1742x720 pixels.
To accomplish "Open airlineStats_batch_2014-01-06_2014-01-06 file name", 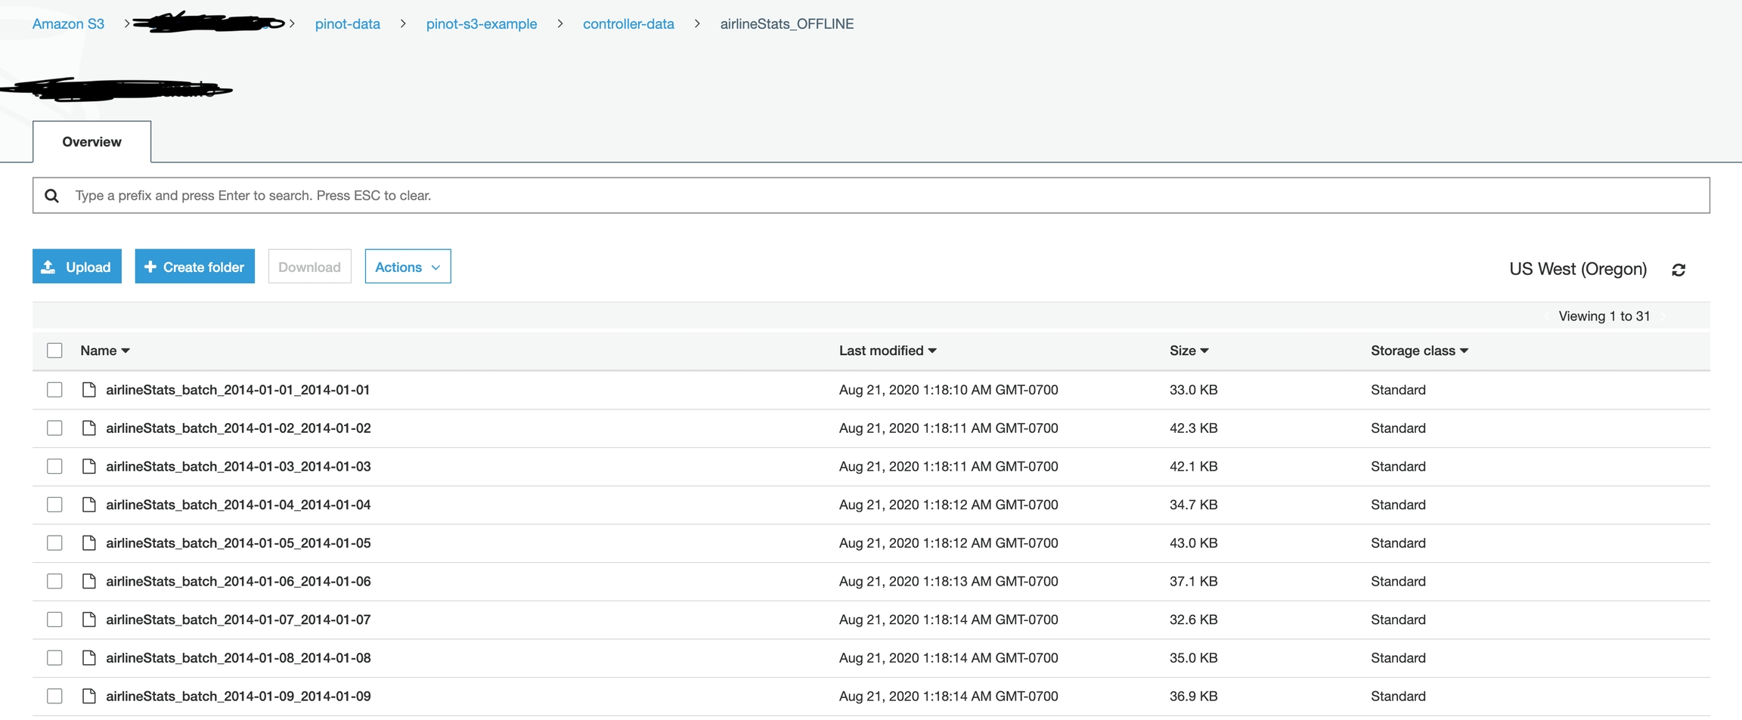I will pyautogui.click(x=238, y=581).
